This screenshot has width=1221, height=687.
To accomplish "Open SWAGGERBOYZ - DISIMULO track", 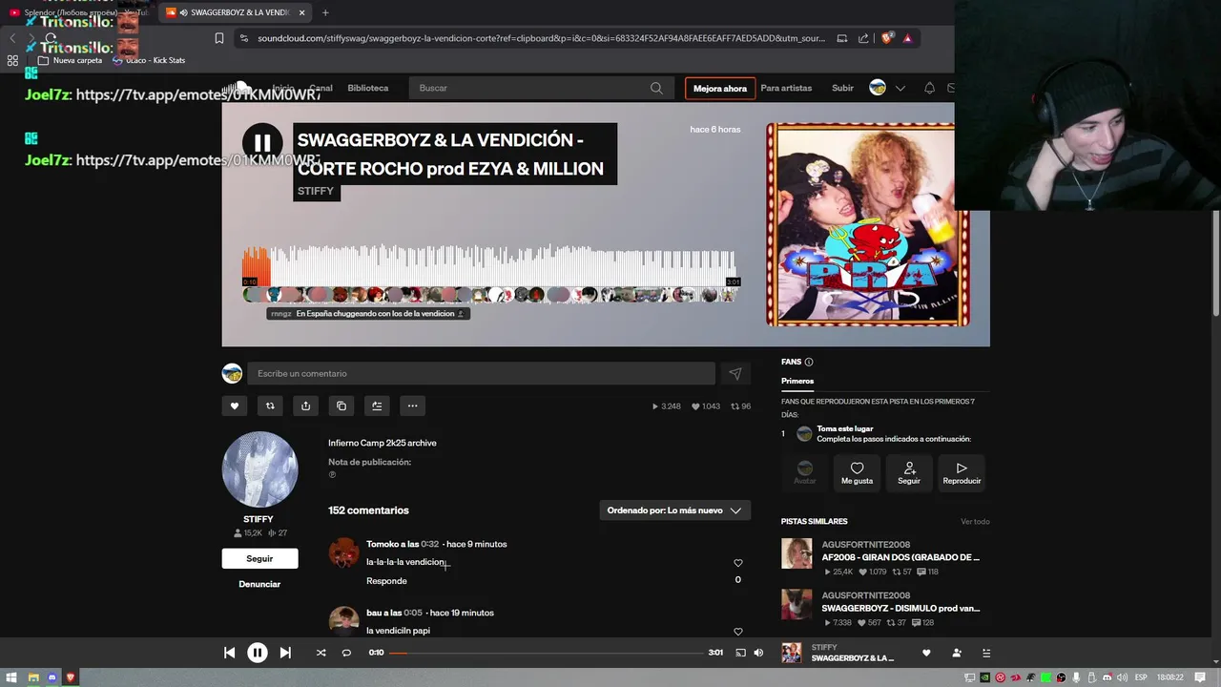I will point(900,608).
